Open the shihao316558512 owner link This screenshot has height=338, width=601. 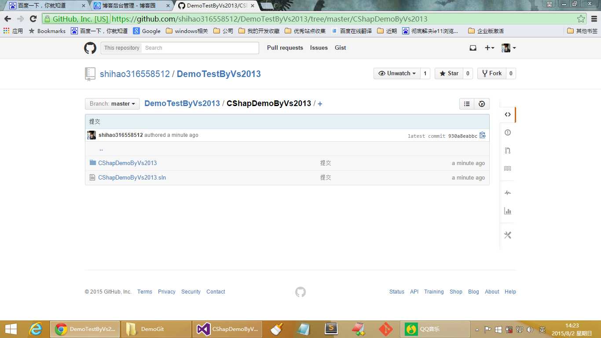(135, 74)
